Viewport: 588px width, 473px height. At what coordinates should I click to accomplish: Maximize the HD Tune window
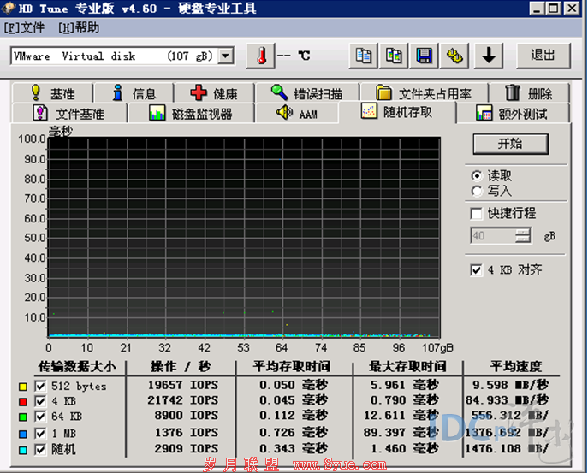(553, 8)
